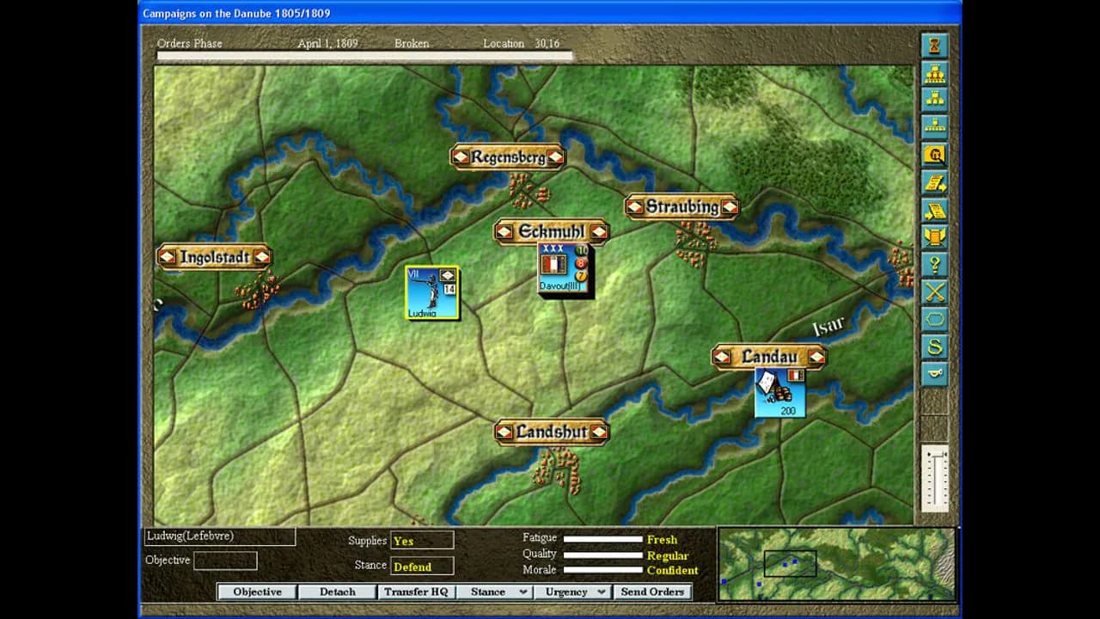Viewport: 1100px width, 619px height.
Task: Click right arrow on Eckmuhl label
Action: click(598, 232)
